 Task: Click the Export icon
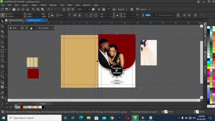click(x=69, y=9)
